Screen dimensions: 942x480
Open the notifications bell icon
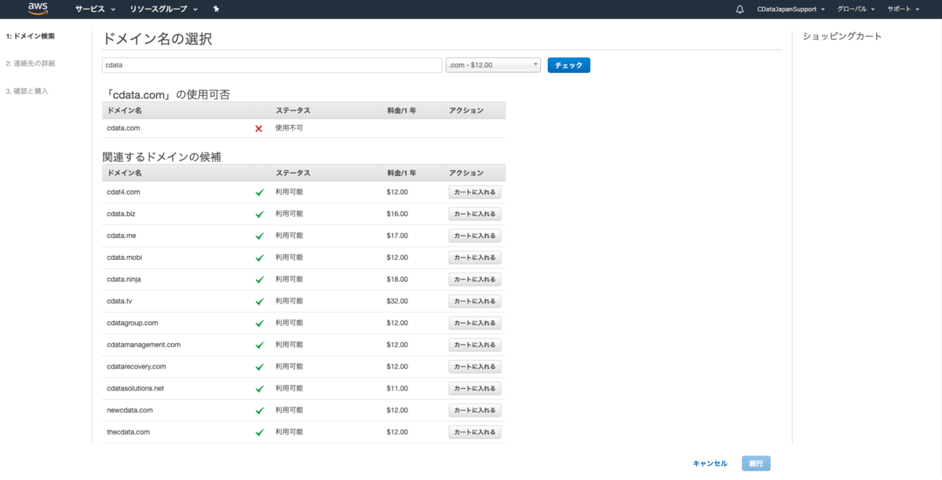pyautogui.click(x=739, y=9)
